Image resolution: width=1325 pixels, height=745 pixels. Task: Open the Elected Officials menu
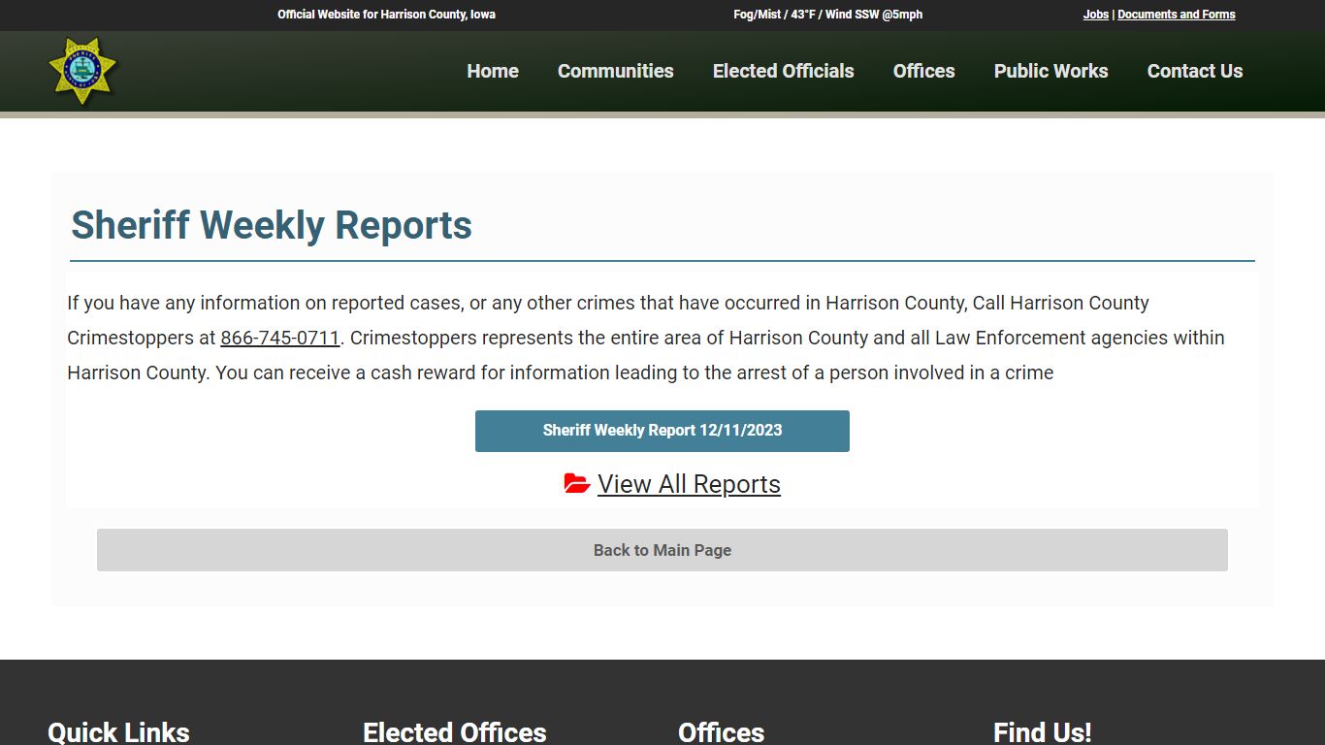coord(783,71)
